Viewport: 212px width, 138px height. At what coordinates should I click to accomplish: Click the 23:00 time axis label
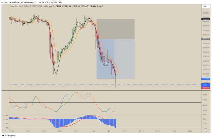coord(93,131)
